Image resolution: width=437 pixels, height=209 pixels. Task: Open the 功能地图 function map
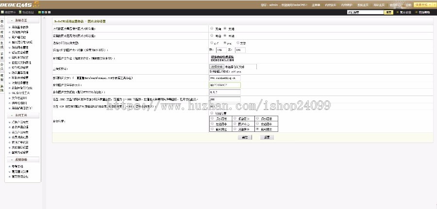pos(26,12)
